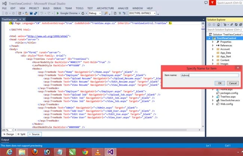Open Firefox from the taskbar
This screenshot has width=243, height=156.
(x=34, y=152)
